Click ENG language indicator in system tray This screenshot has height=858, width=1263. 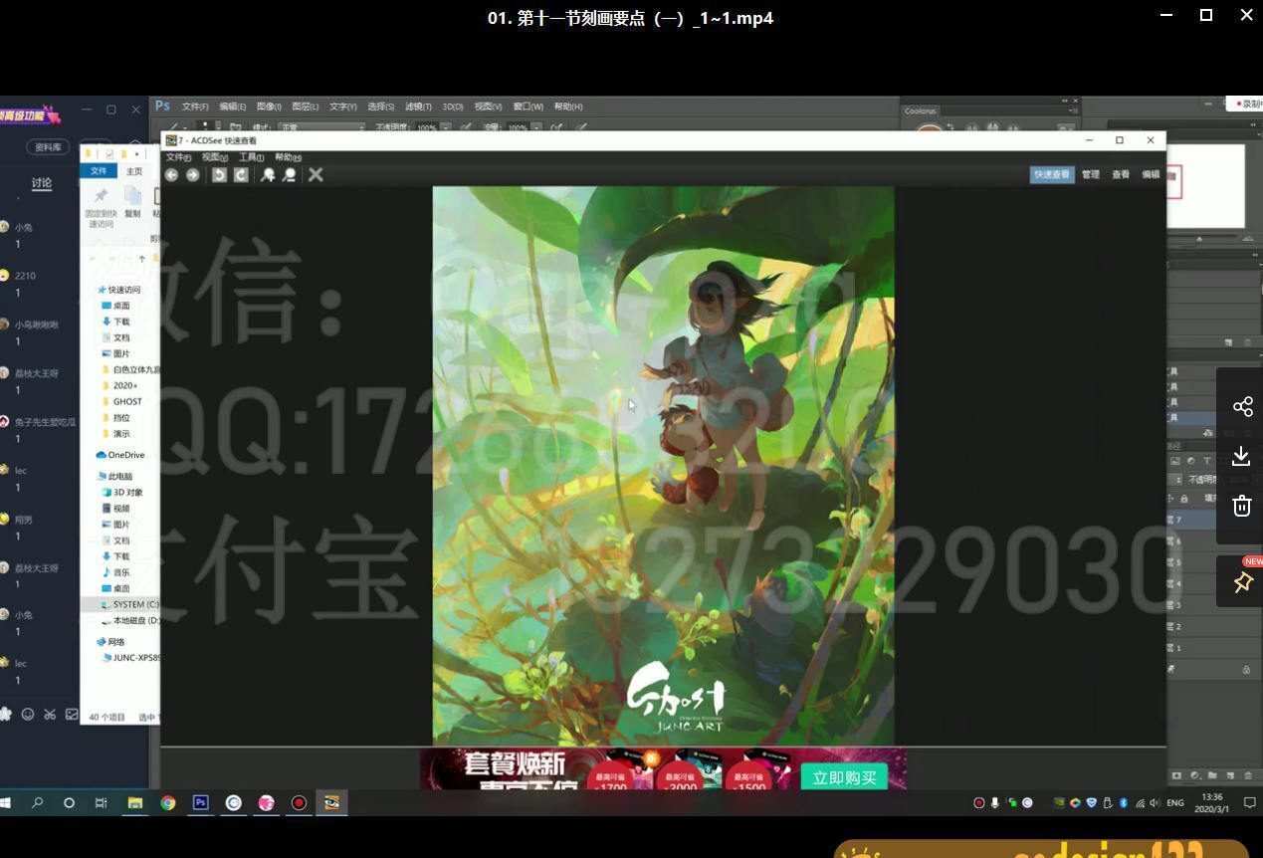1174,802
